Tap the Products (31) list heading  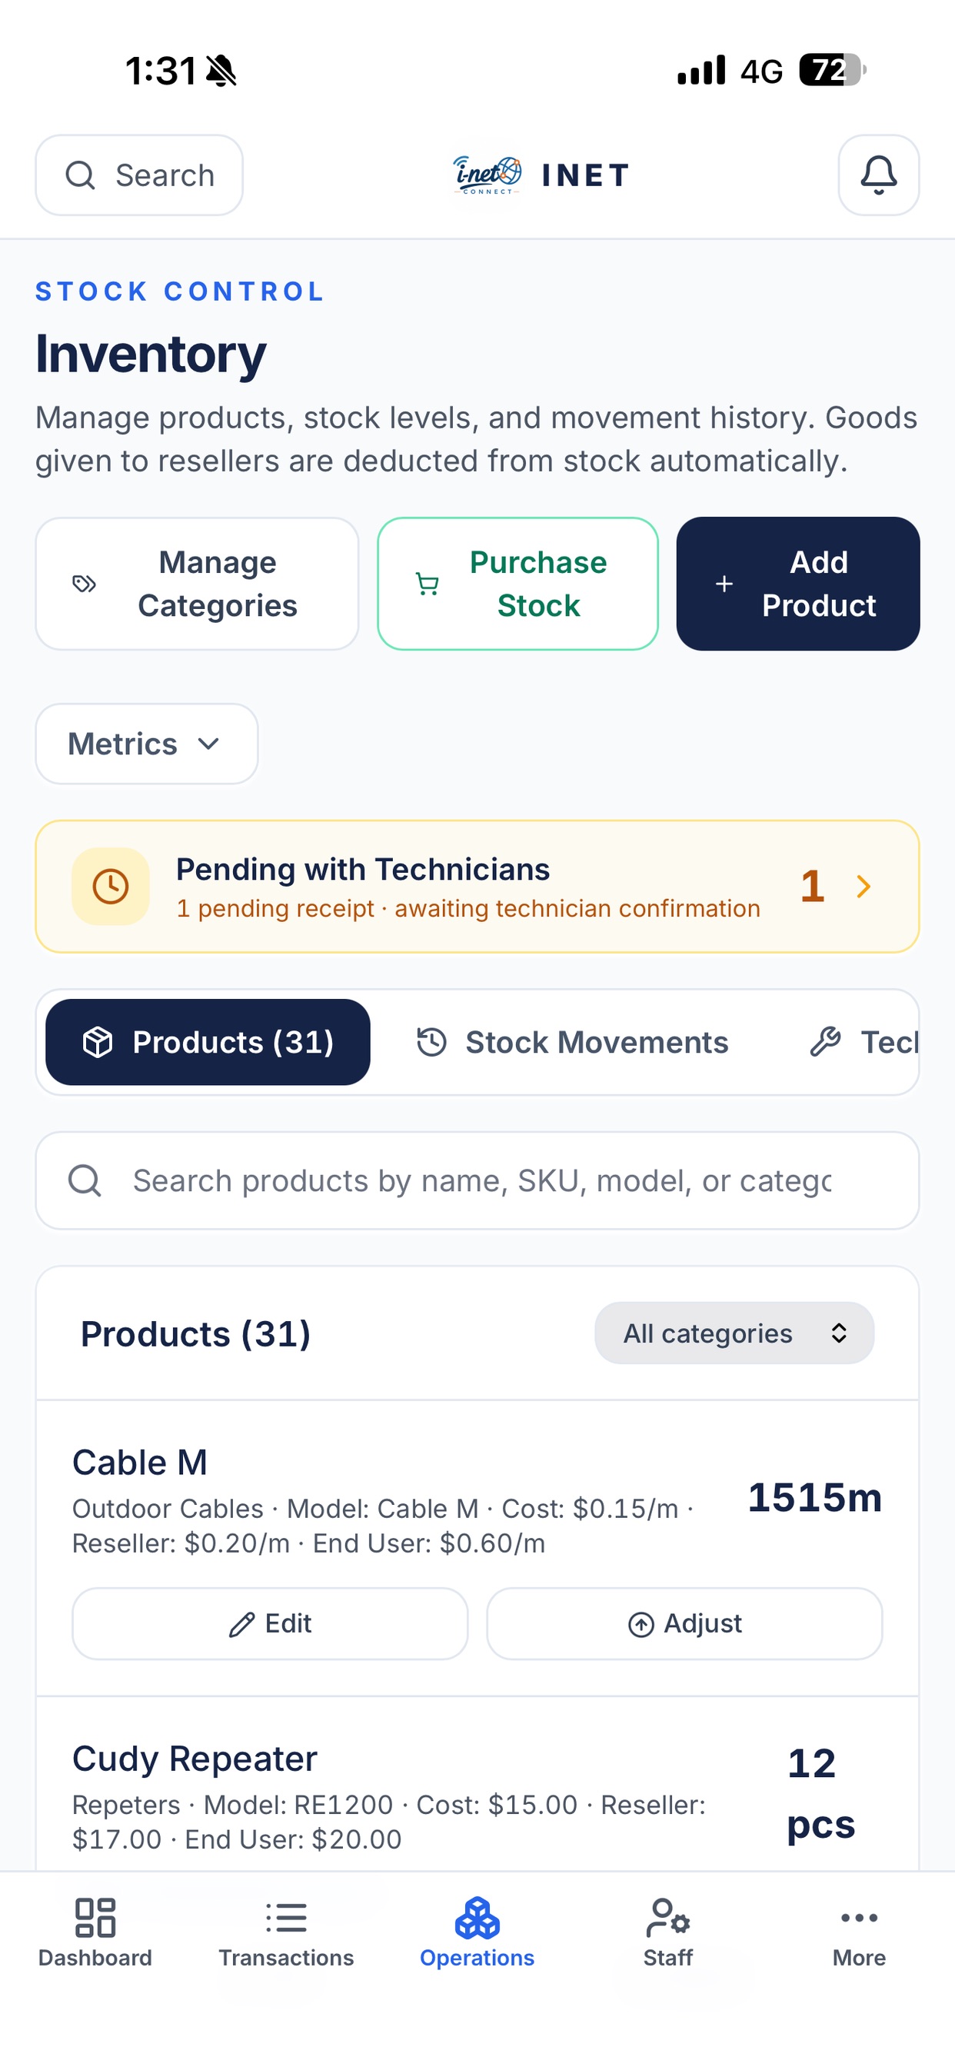(x=196, y=1333)
